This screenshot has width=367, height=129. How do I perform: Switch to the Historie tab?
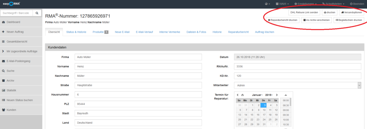[x=217, y=32]
